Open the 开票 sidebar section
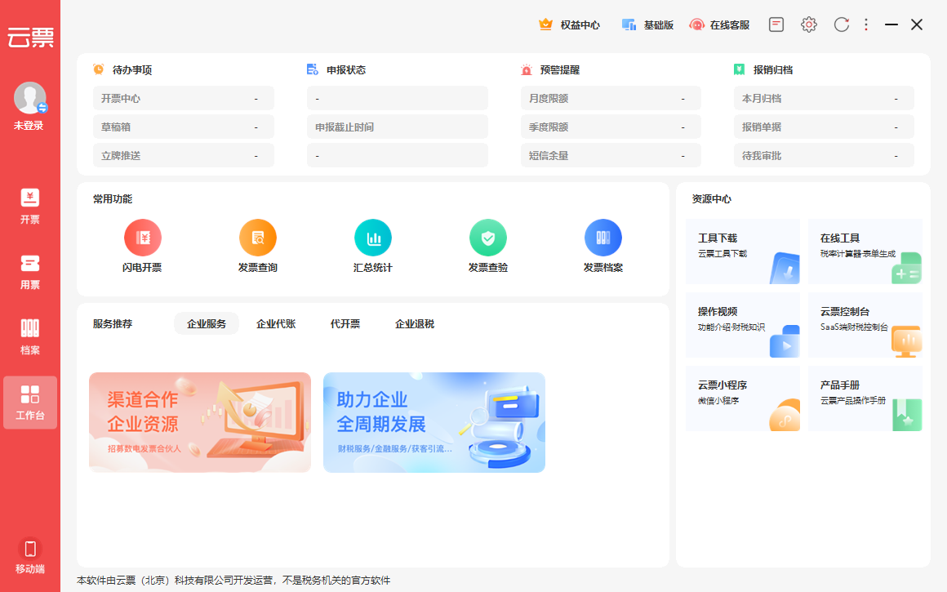 [x=29, y=207]
